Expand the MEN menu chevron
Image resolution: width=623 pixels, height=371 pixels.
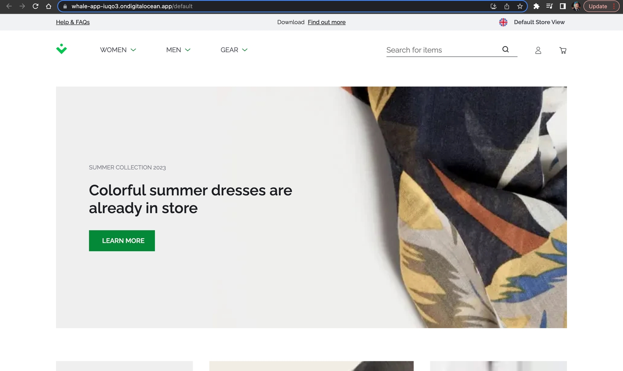point(188,50)
